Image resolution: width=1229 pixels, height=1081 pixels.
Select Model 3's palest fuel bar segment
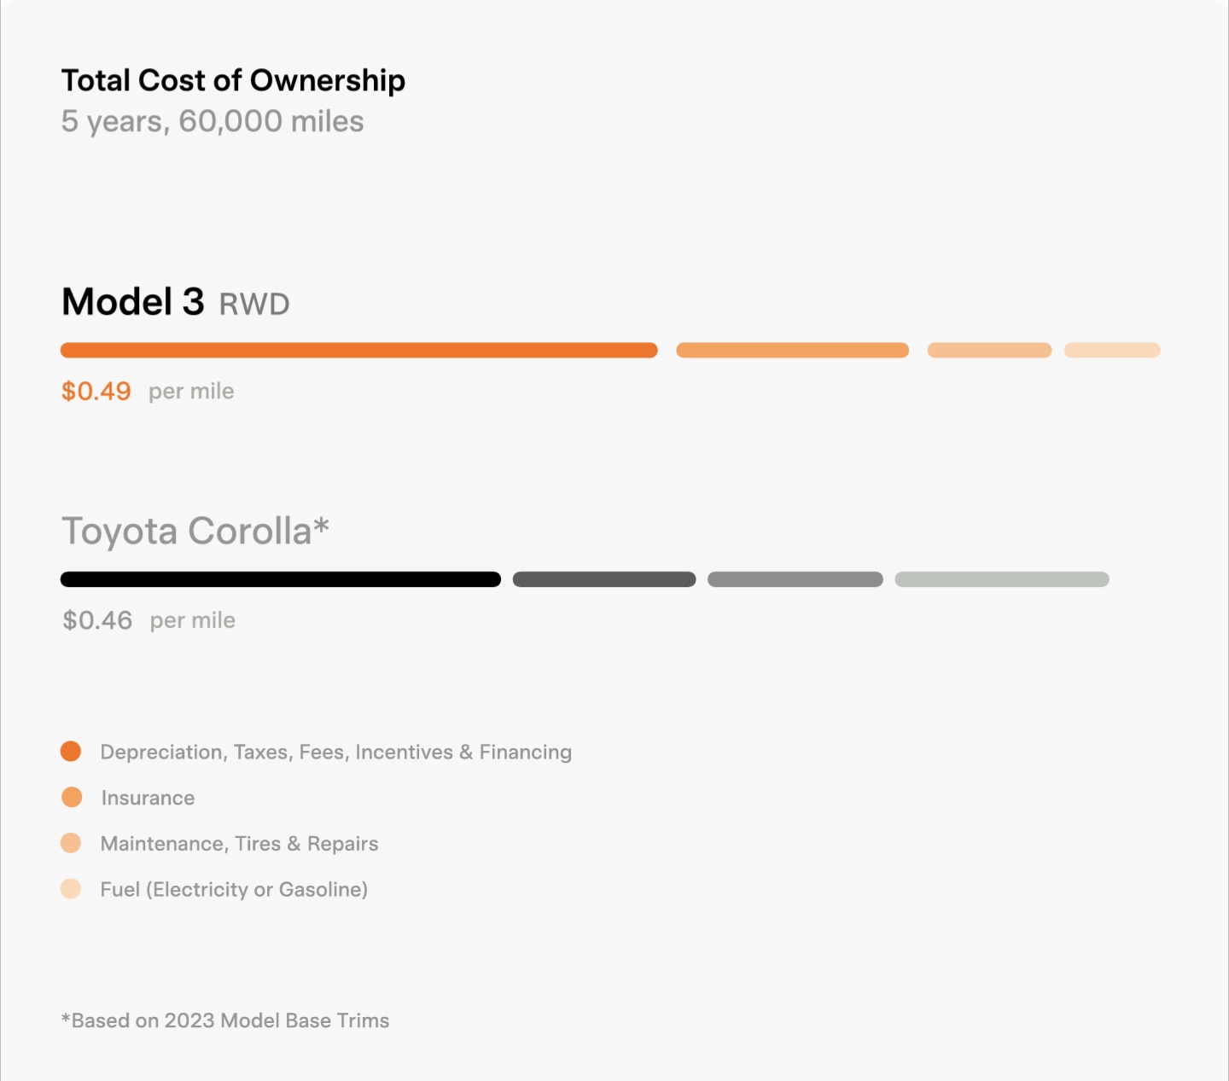1112,350
